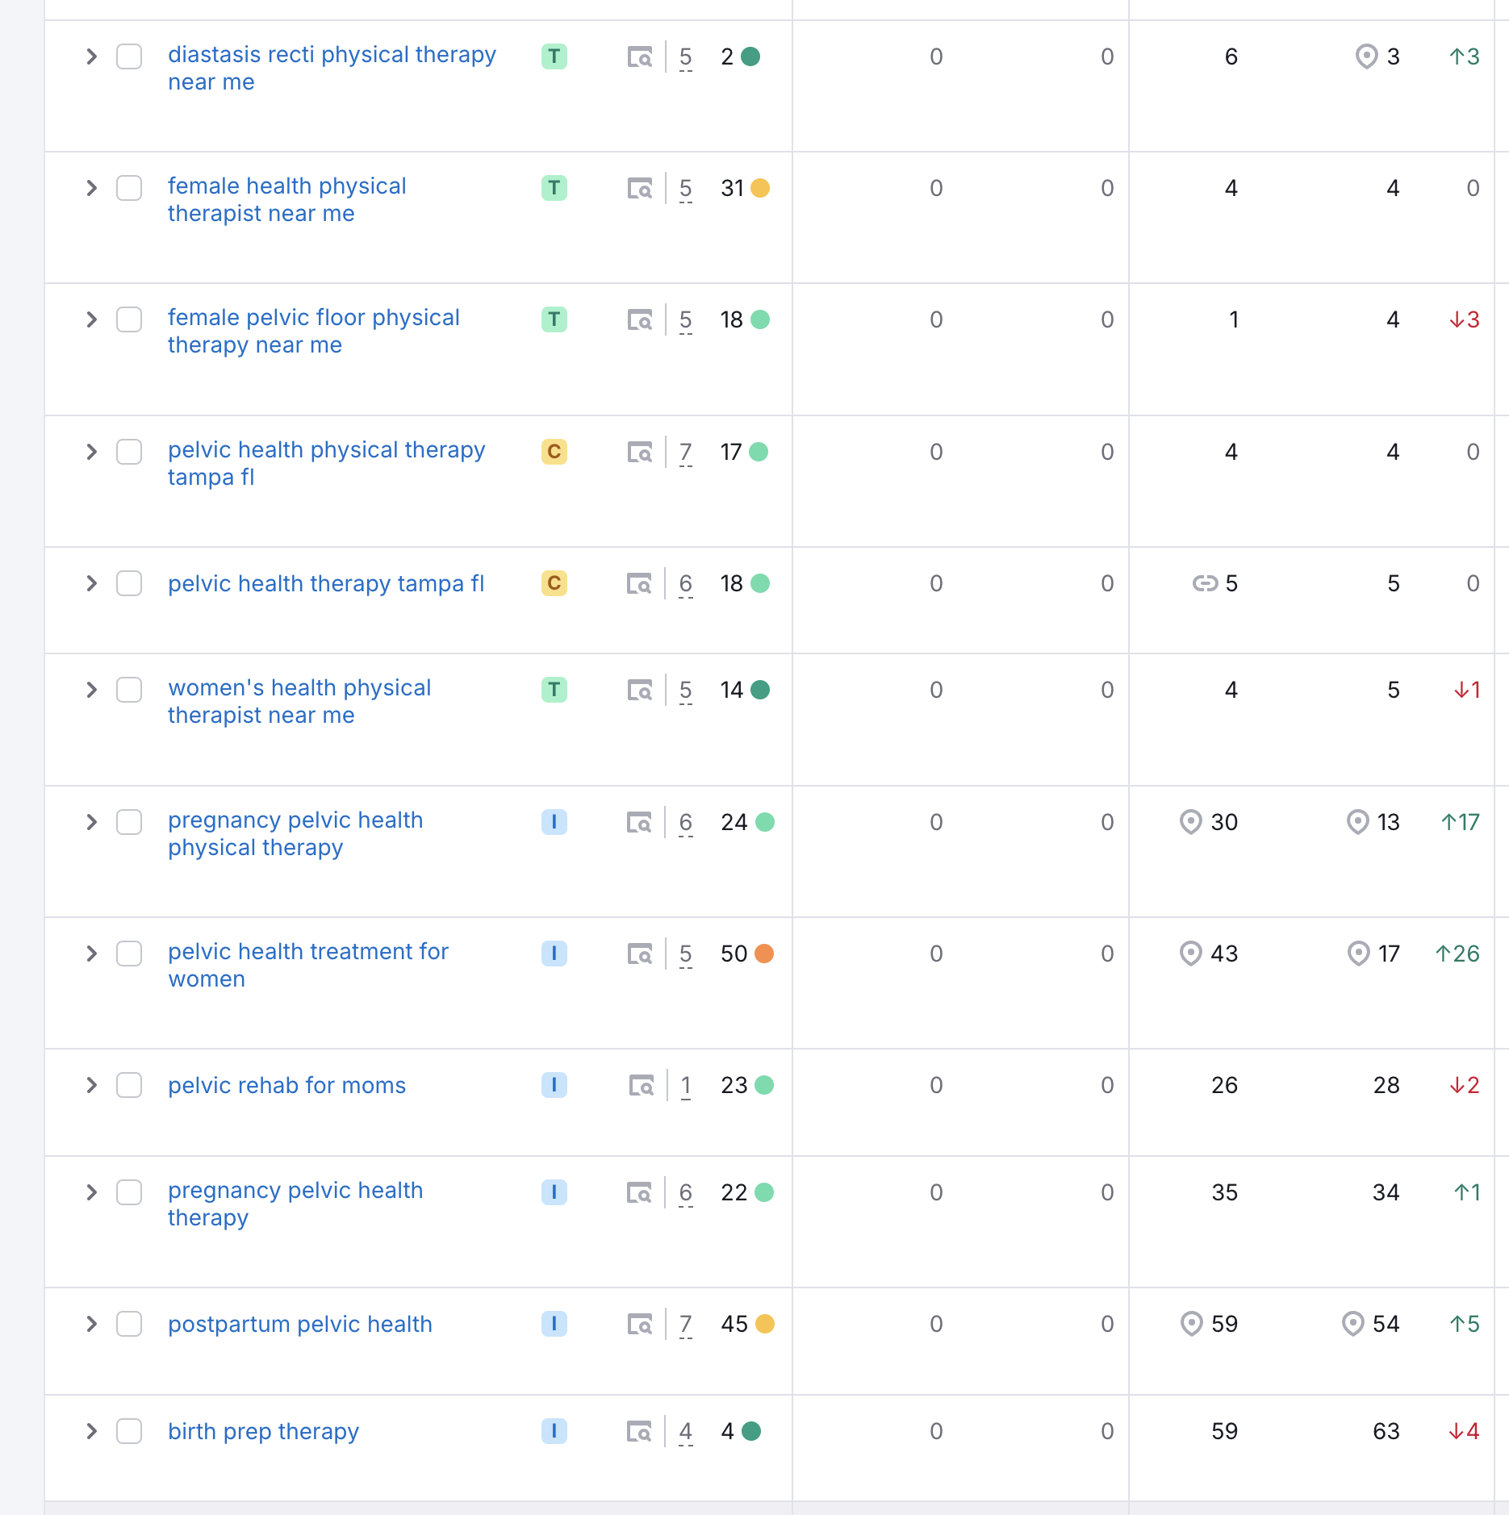This screenshot has height=1515, width=1509.
Task: Select checkbox beside female pelvic floor physical therapy
Action: coord(129,319)
